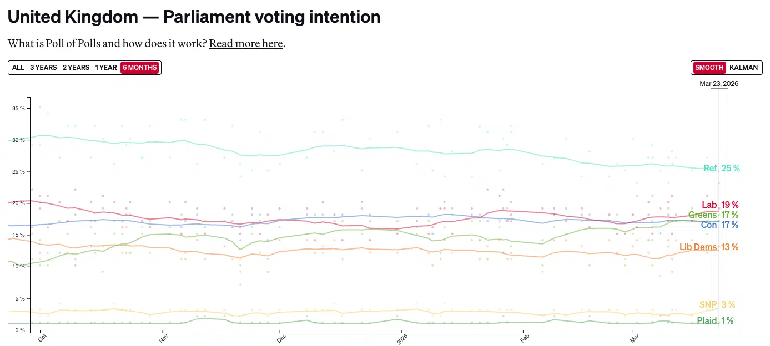Click the Mar 23, 2026 date marker
This screenshot has width=770, height=346.
pyautogui.click(x=719, y=83)
